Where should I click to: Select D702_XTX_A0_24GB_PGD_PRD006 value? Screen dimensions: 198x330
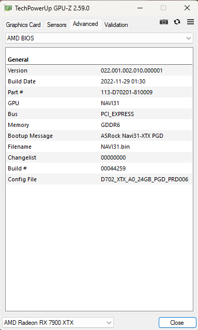click(144, 179)
